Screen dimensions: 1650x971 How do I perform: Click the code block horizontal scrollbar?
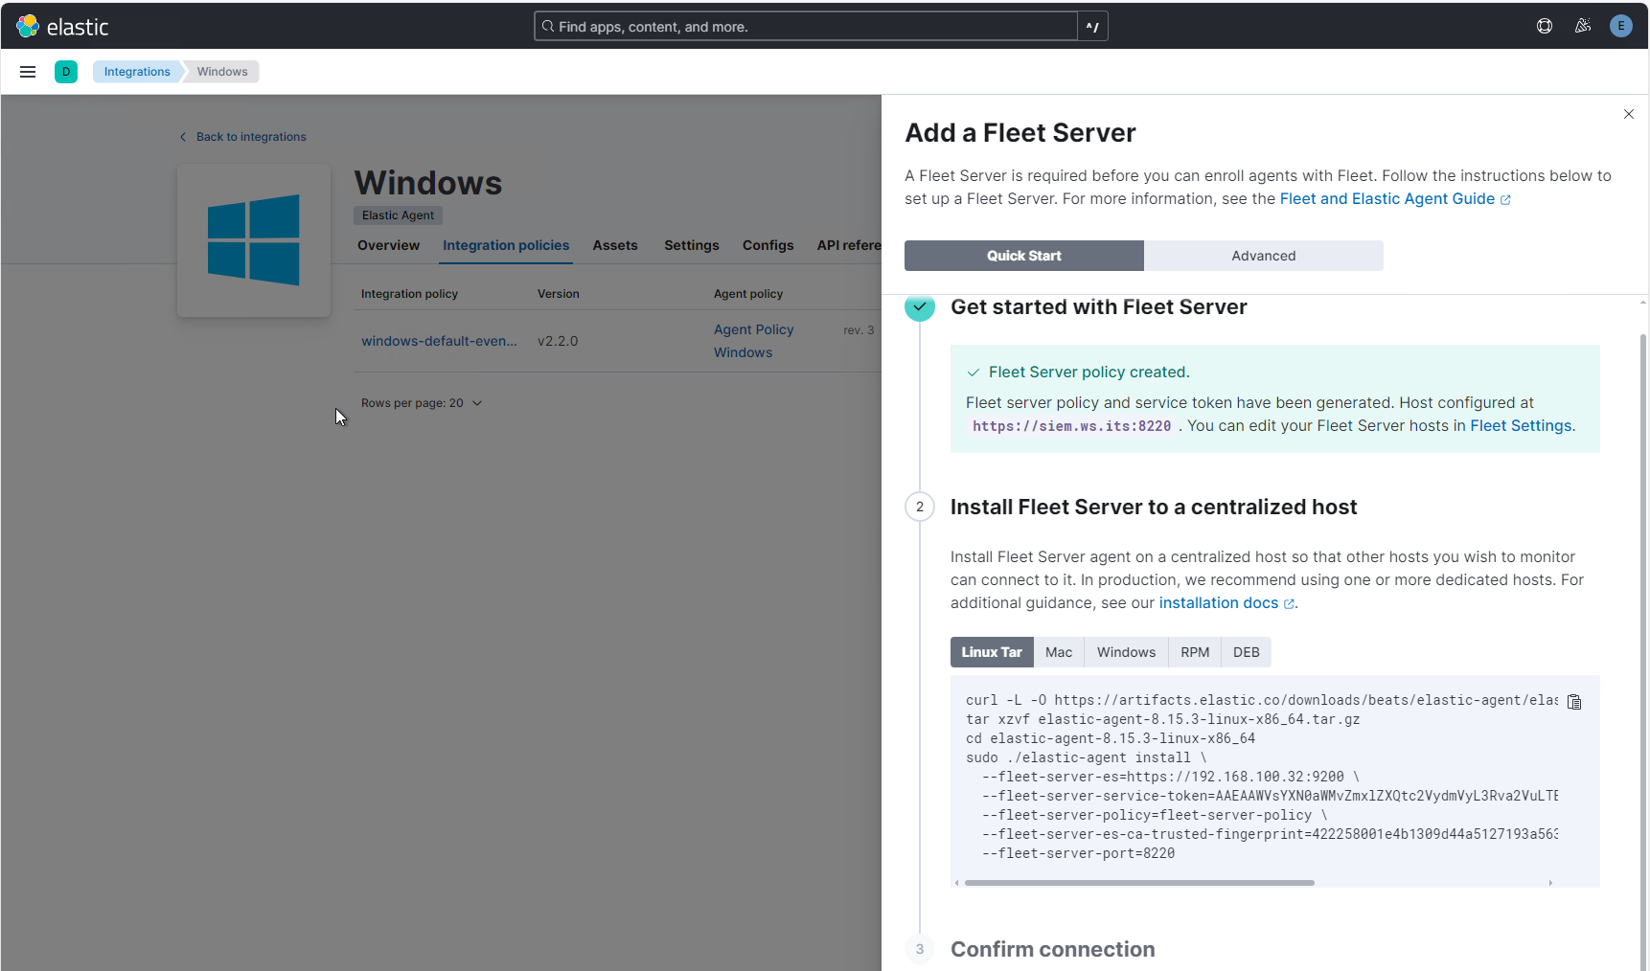[1139, 883]
